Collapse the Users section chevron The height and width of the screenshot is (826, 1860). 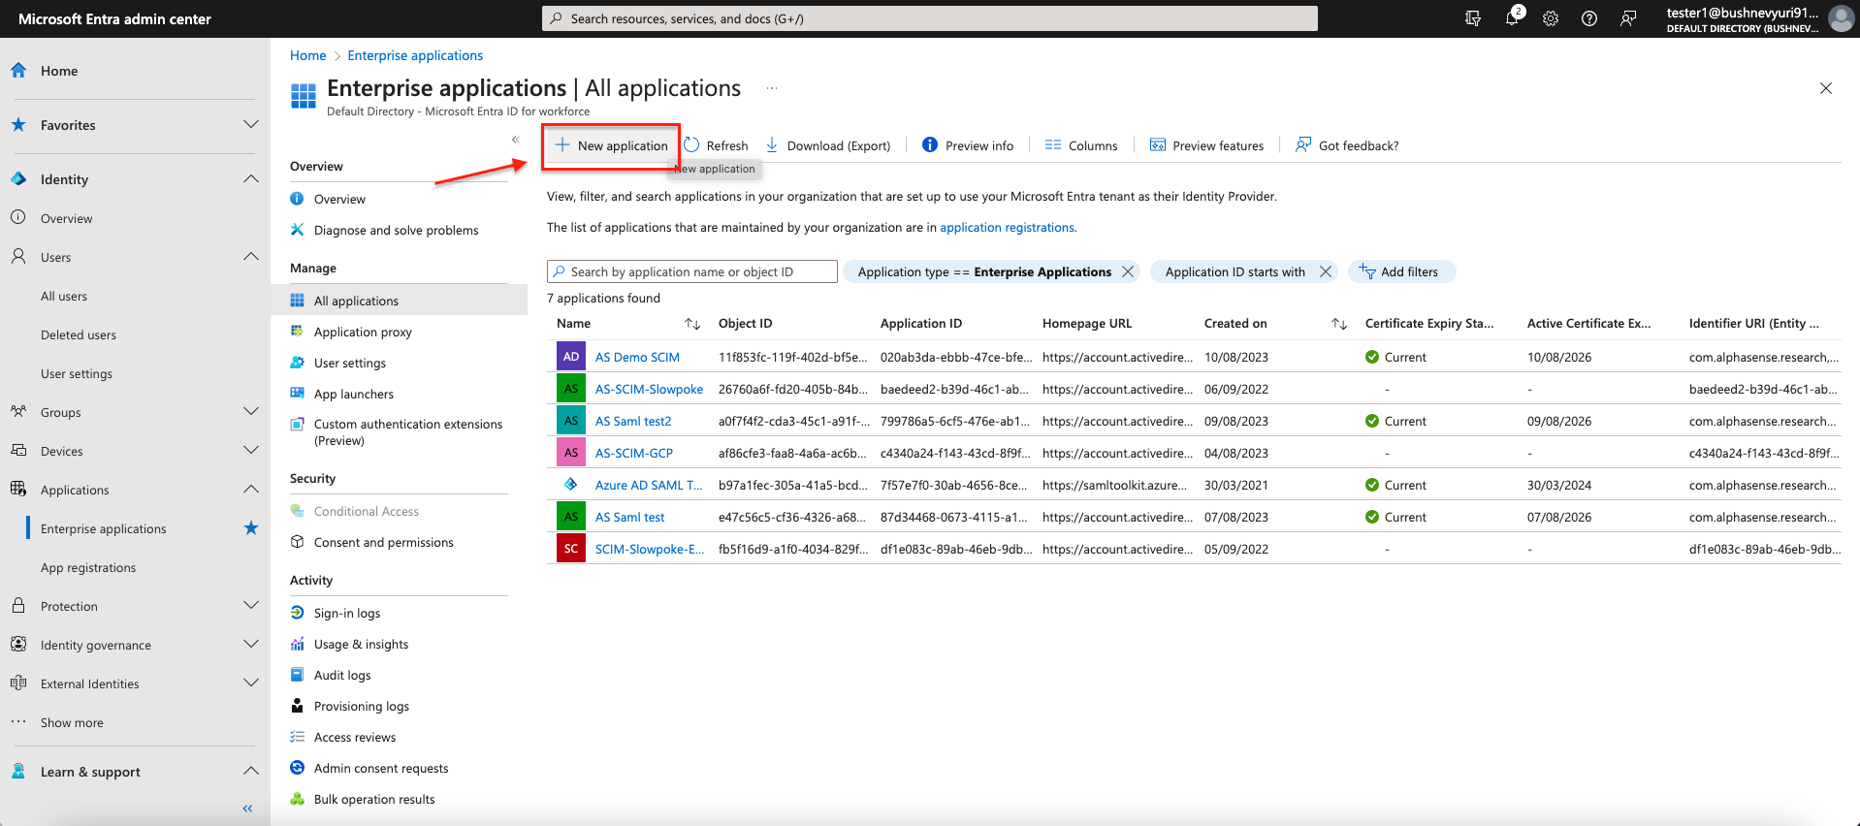tap(251, 256)
